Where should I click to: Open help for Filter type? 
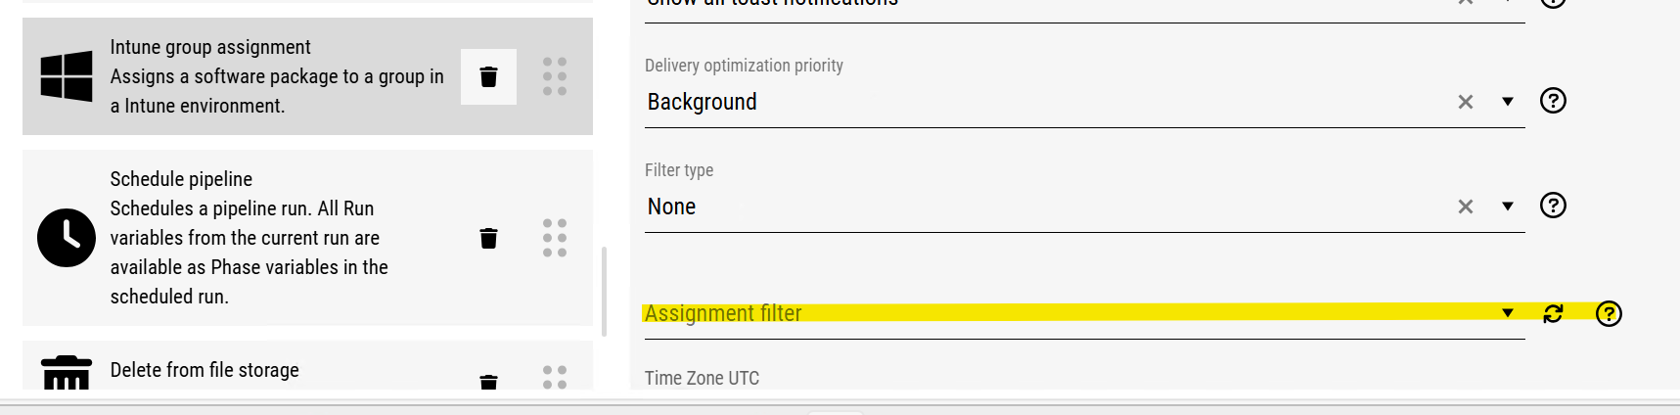coord(1553,206)
